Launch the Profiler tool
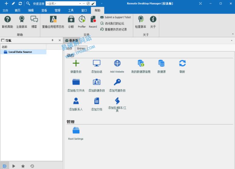This screenshot has height=169, width=235. [x=82, y=22]
